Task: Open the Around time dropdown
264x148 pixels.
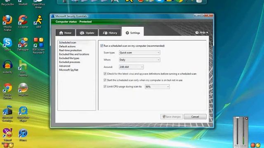Action: [x=131, y=67]
